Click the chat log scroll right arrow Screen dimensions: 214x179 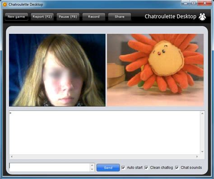tap(197, 157)
